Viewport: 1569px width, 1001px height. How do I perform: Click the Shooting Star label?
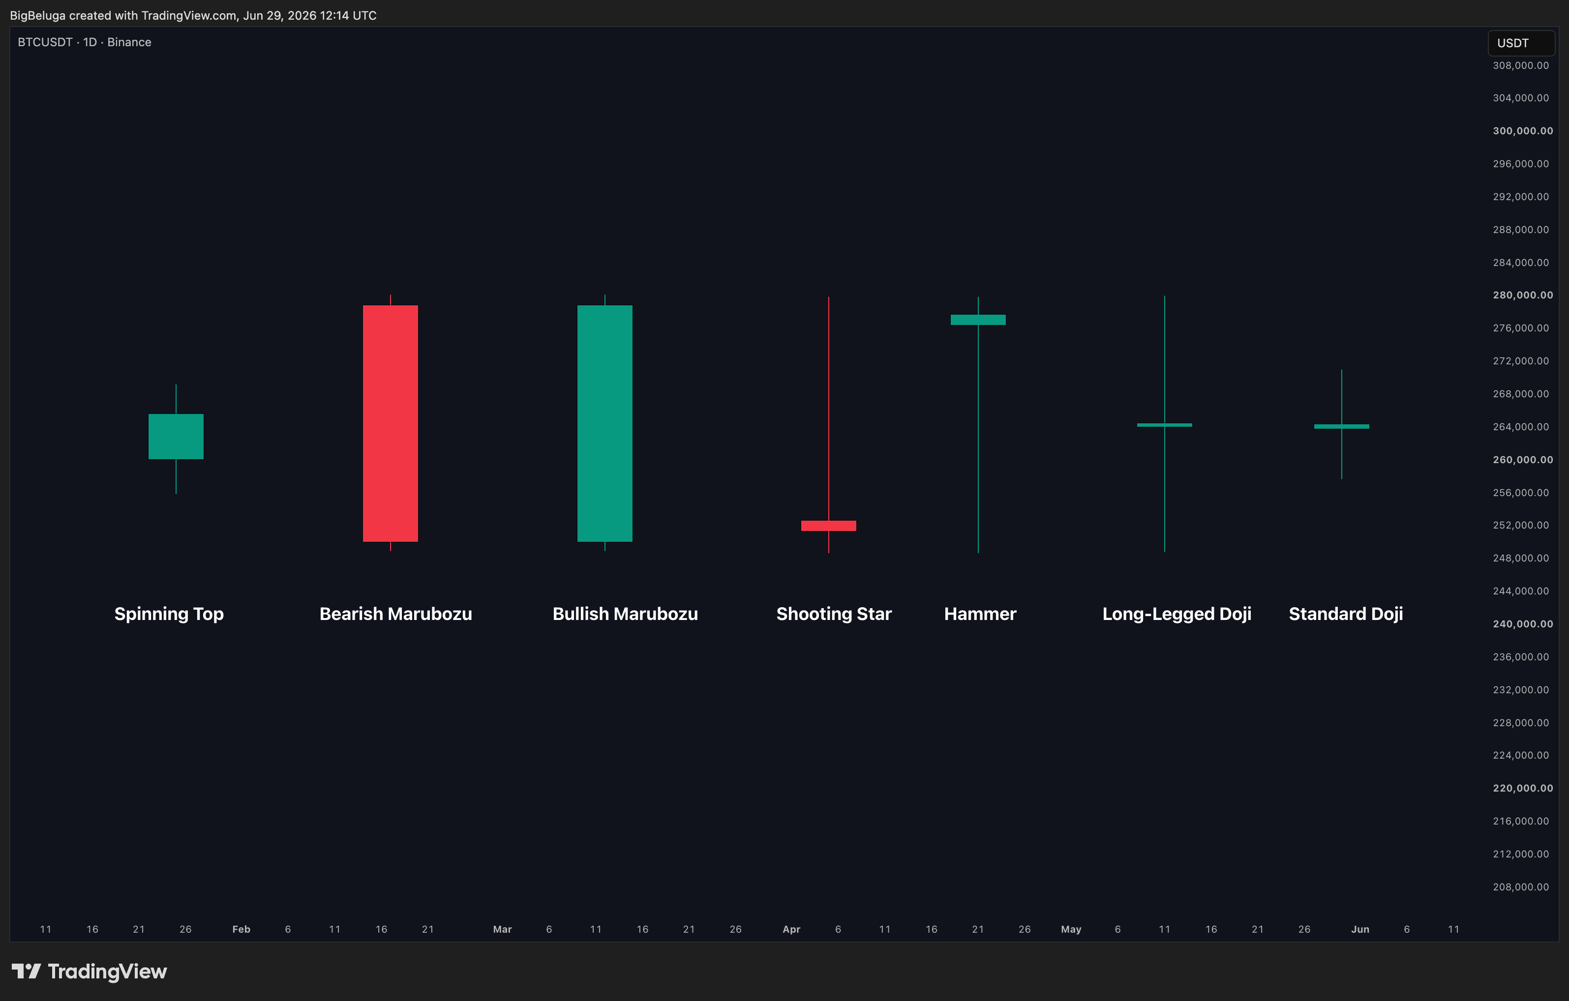click(834, 614)
